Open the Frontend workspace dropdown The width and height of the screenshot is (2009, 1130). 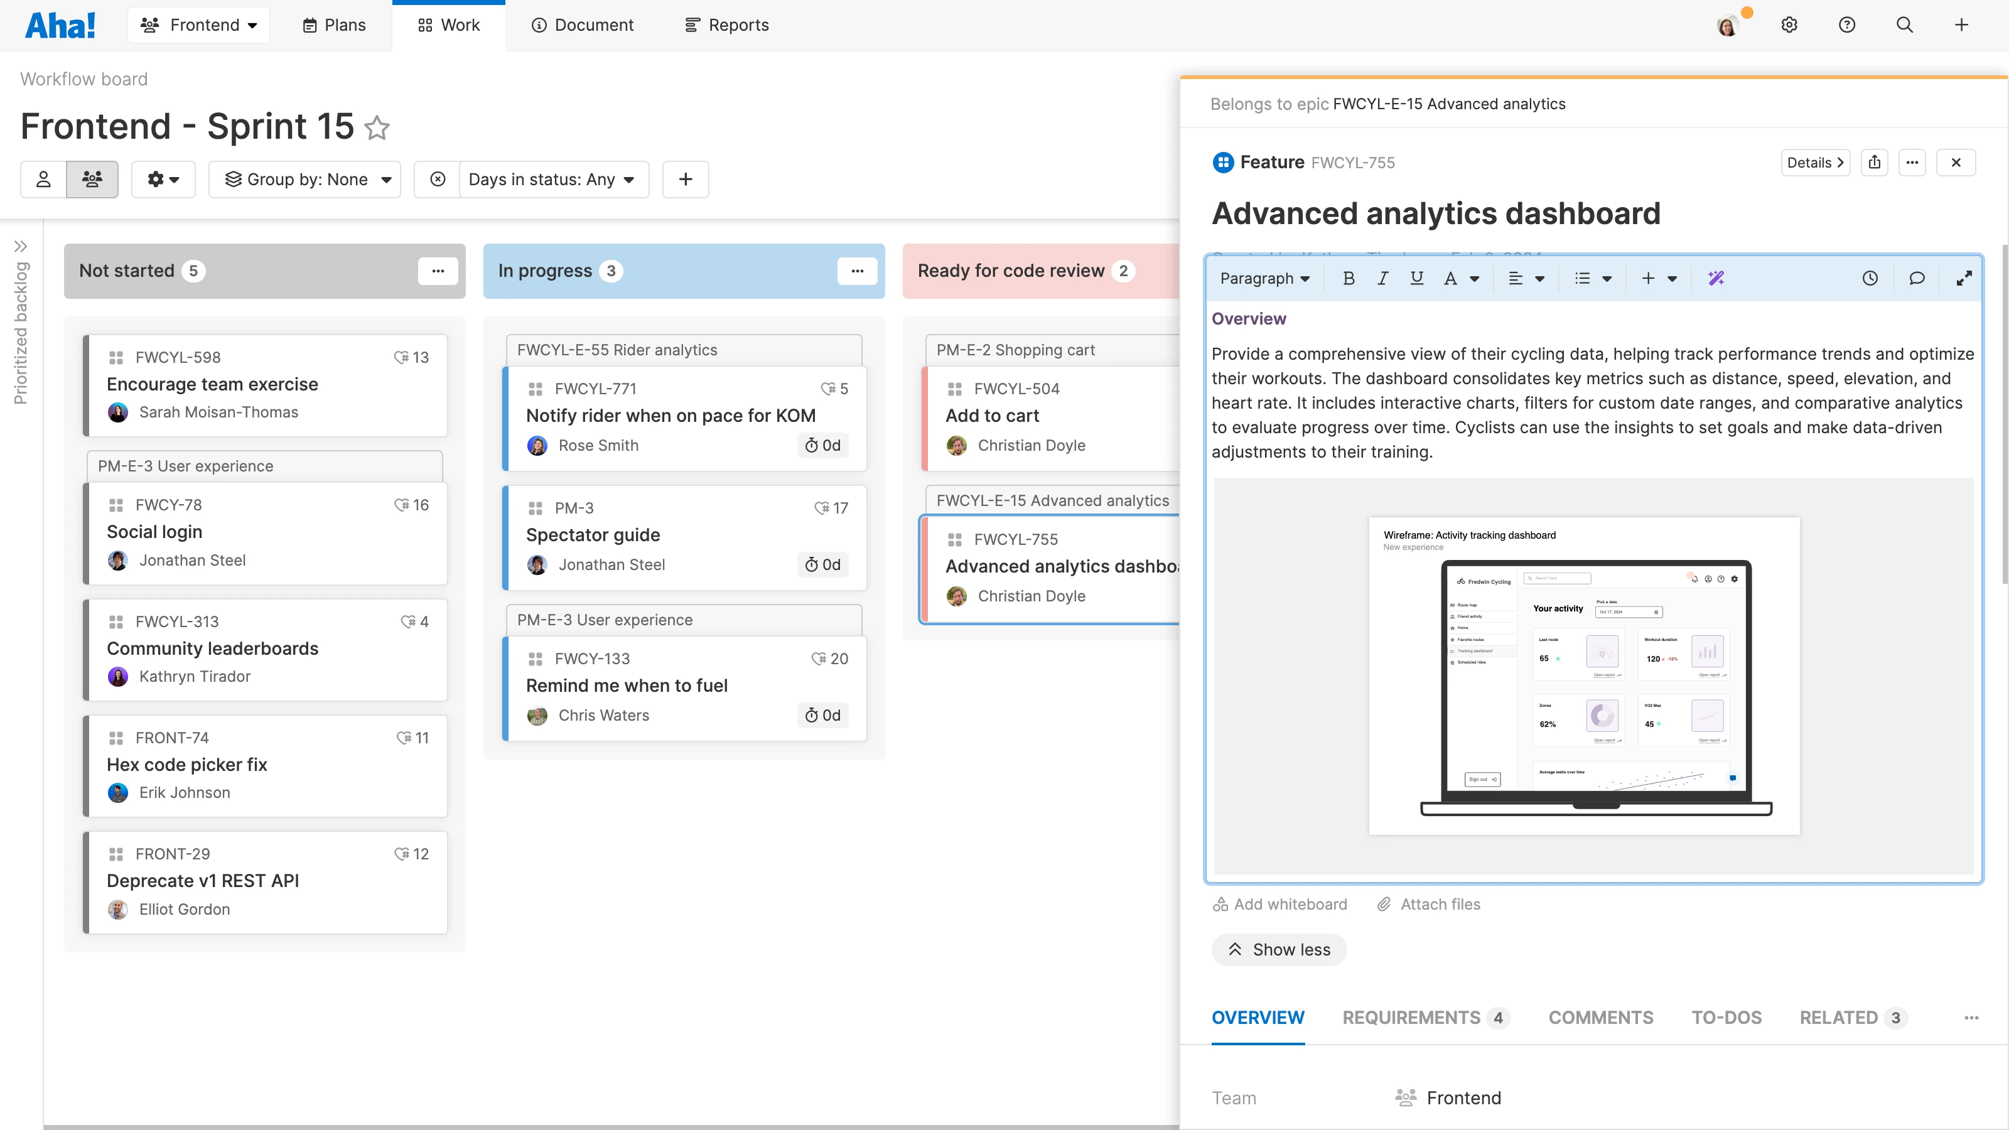click(199, 25)
